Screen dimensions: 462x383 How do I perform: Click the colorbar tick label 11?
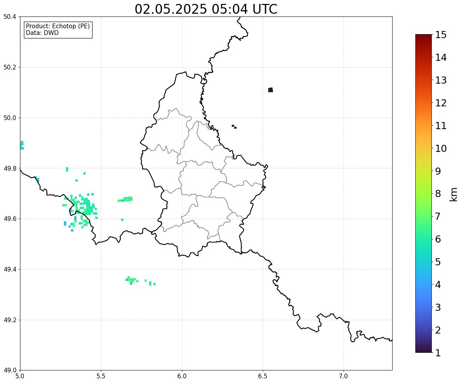pyautogui.click(x=441, y=126)
